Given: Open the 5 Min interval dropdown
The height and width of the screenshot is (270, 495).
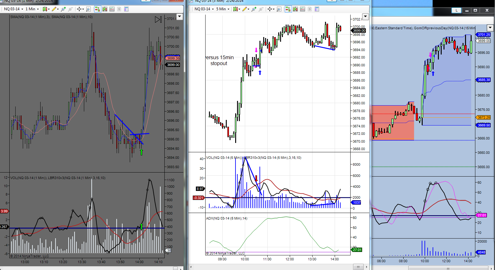Looking at the screenshot, I should click(223, 9).
